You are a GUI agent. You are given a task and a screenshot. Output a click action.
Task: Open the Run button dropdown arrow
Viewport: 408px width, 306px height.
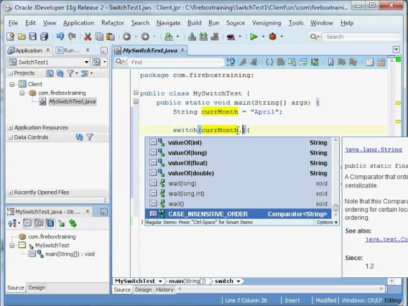click(263, 37)
